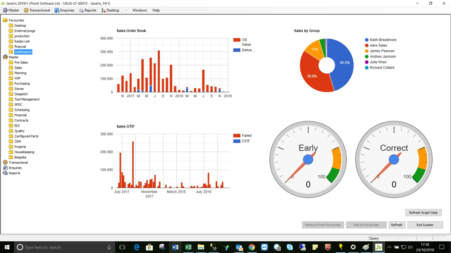Open the Reports menu
This screenshot has width=451, height=253.
point(88,10)
